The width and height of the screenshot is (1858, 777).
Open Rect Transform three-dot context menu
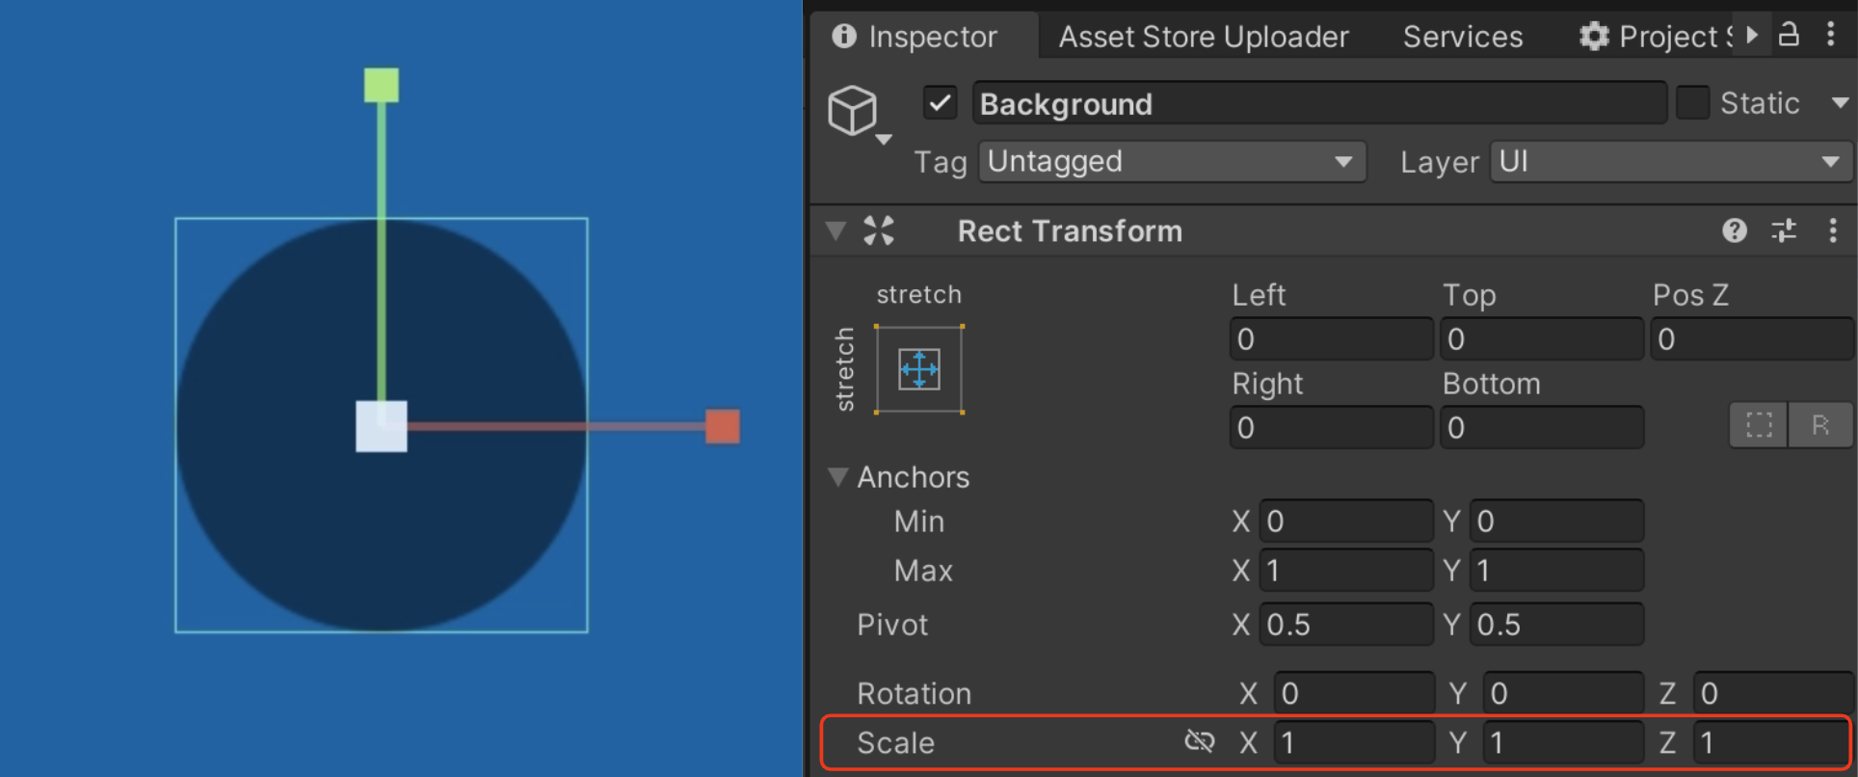[x=1833, y=230]
